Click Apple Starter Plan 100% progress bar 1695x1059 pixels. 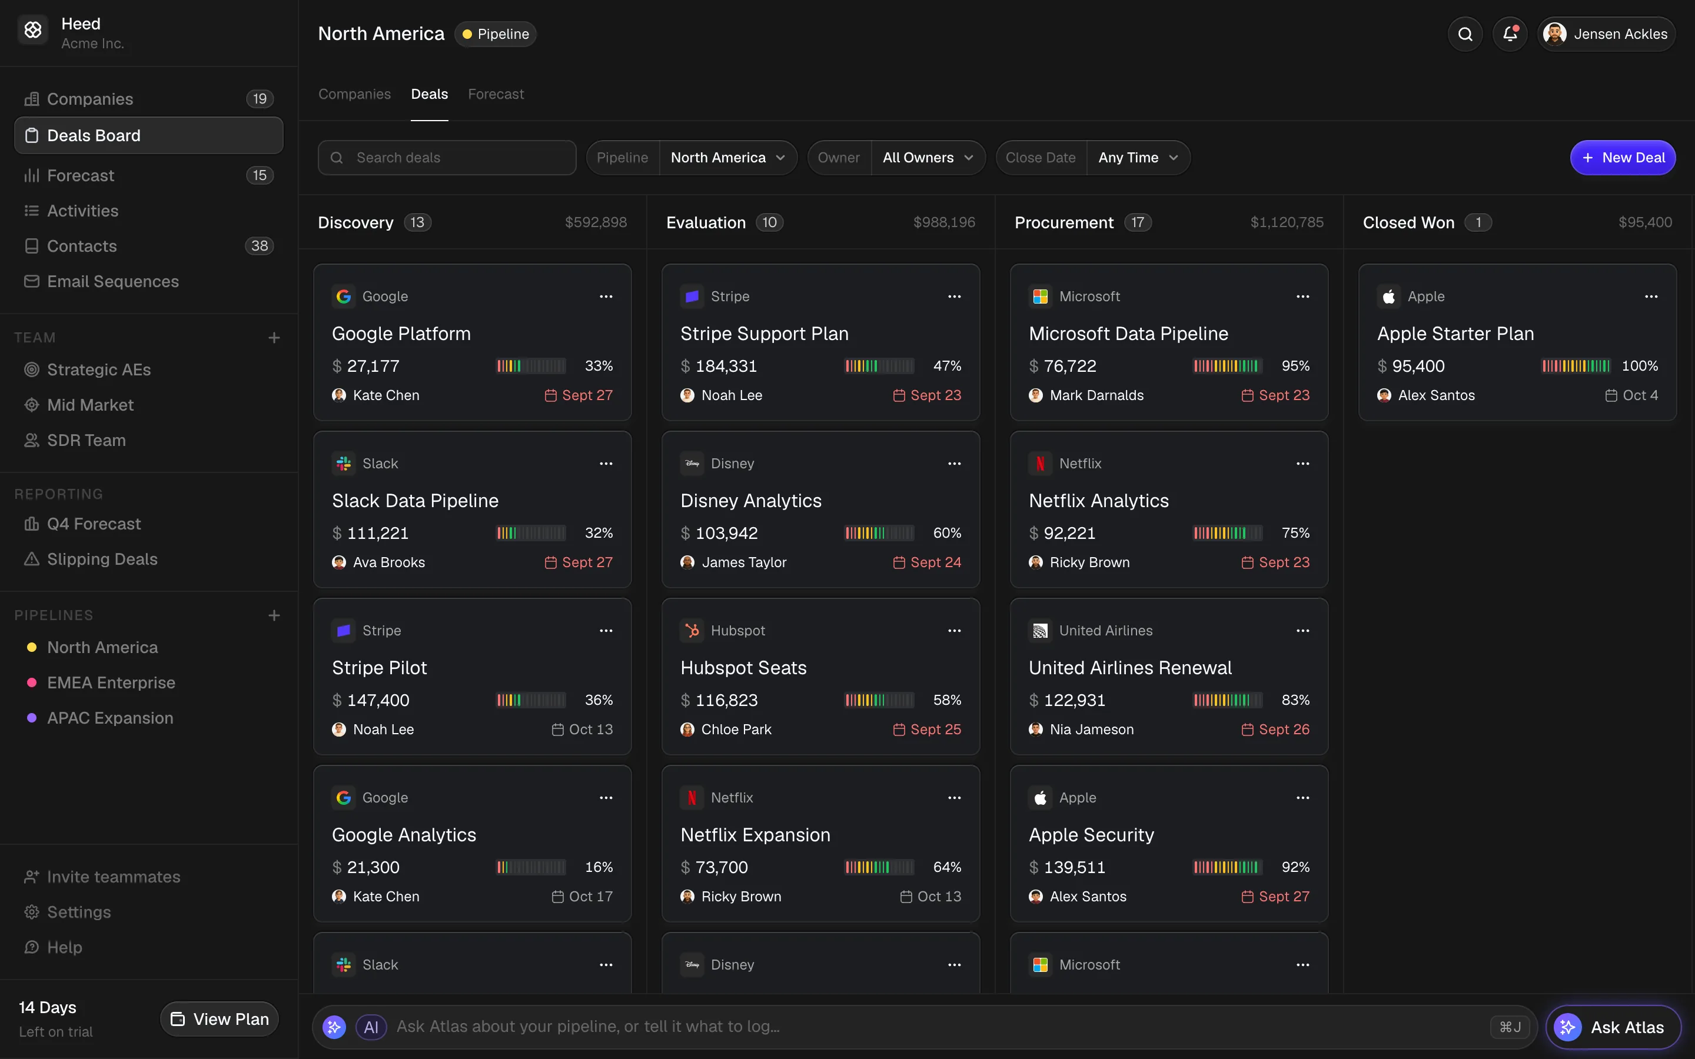[1576, 365]
